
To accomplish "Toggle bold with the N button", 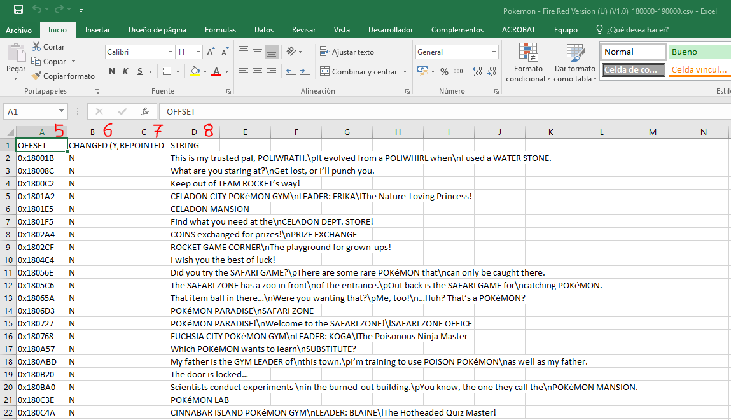I will point(112,71).
